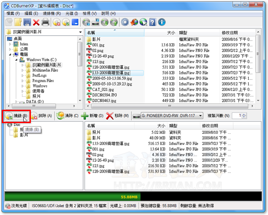Open the [0]範例圖片影片 folder path dropdown
Screen dimensions: 268x215
[80, 32]
